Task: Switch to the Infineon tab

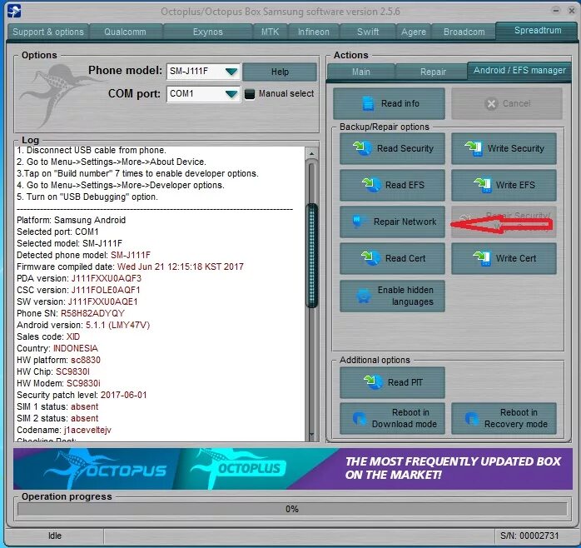Action: 314,32
